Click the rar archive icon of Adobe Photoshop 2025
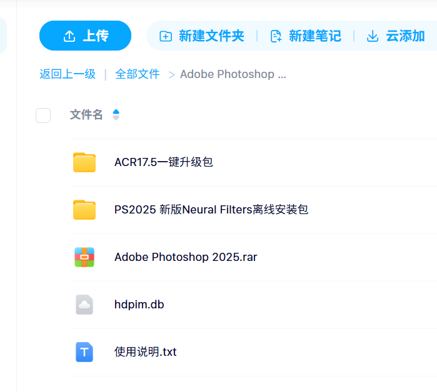This screenshot has width=437, height=392. (x=84, y=257)
